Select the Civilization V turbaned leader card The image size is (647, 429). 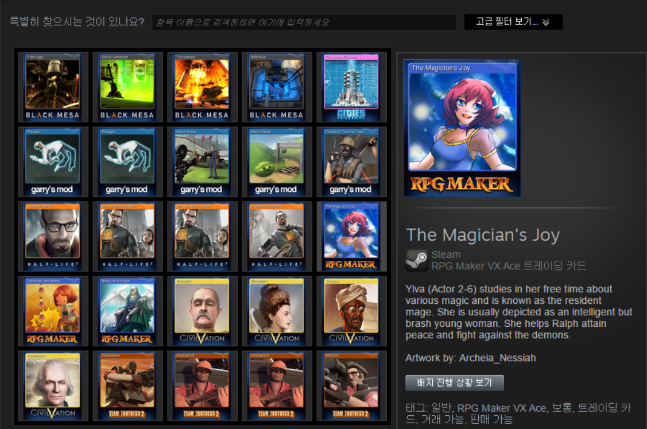pyautogui.click(x=351, y=311)
